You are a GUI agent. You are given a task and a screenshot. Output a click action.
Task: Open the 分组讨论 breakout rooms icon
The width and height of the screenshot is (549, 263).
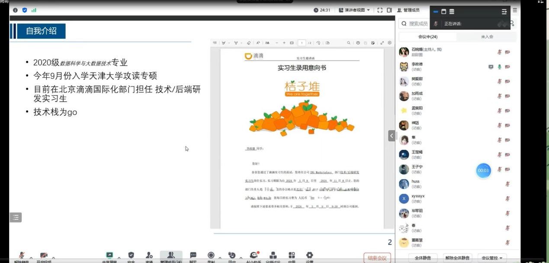(x=273, y=256)
